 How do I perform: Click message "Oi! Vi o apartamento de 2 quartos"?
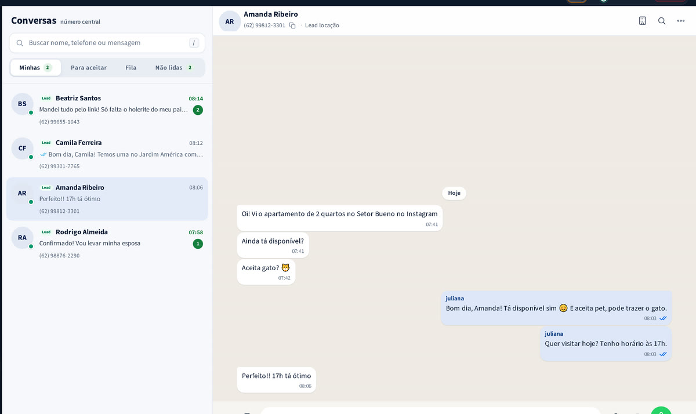340,218
